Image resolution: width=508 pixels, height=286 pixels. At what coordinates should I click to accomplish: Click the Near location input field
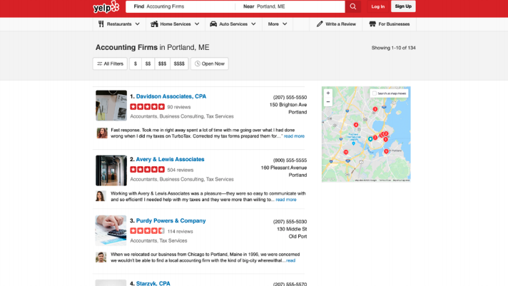click(x=296, y=6)
